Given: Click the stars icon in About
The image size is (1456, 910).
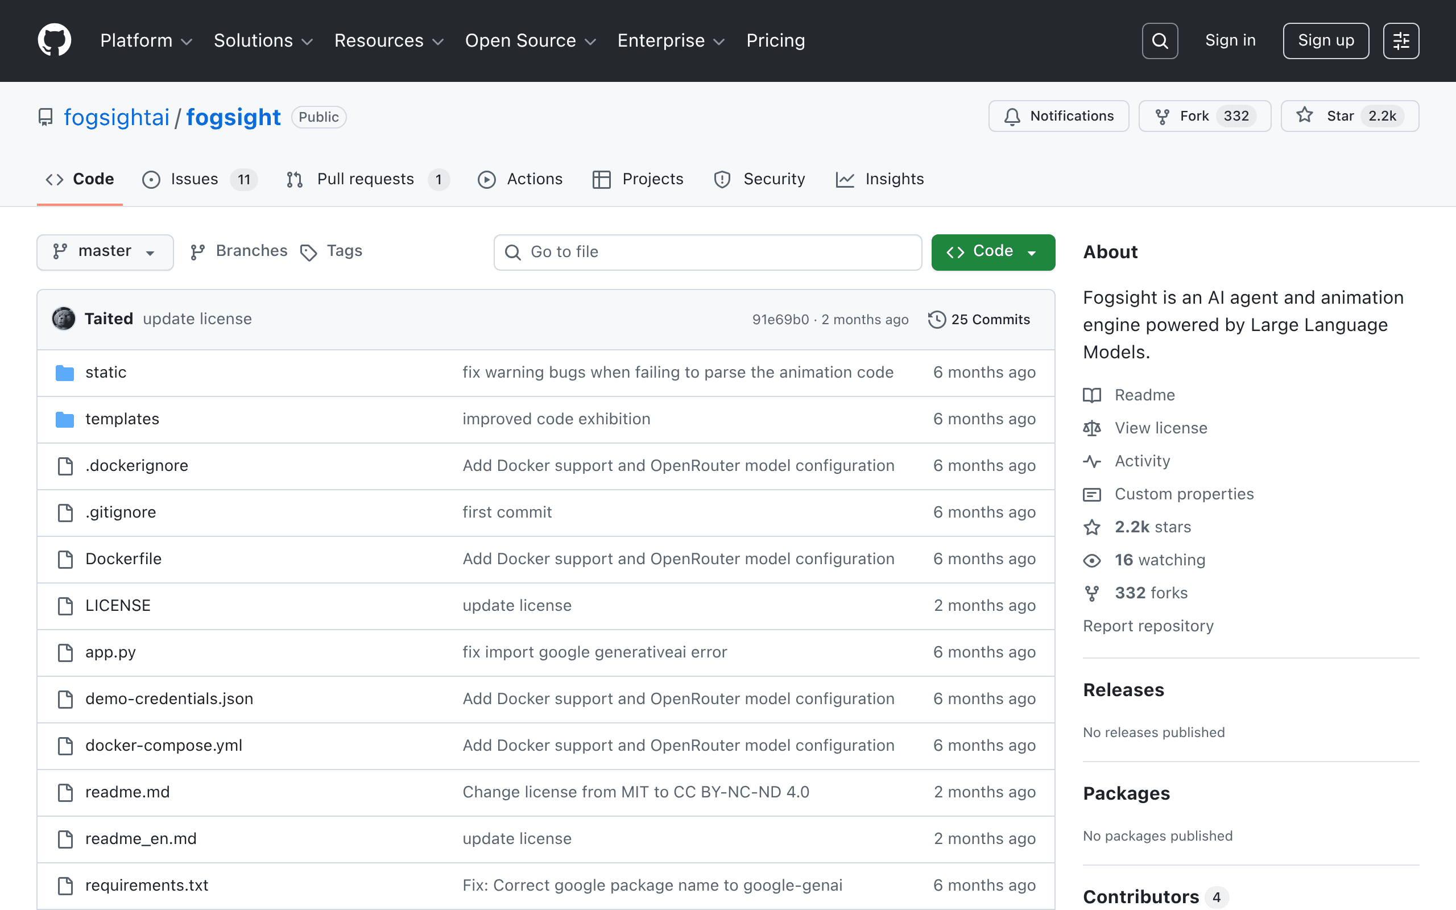Looking at the screenshot, I should tap(1092, 527).
